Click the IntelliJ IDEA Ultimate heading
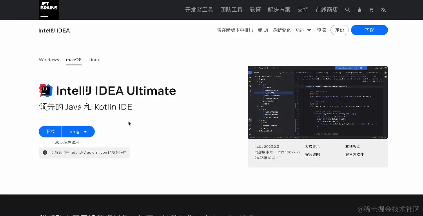Image resolution: width=423 pixels, height=216 pixels. click(x=116, y=91)
